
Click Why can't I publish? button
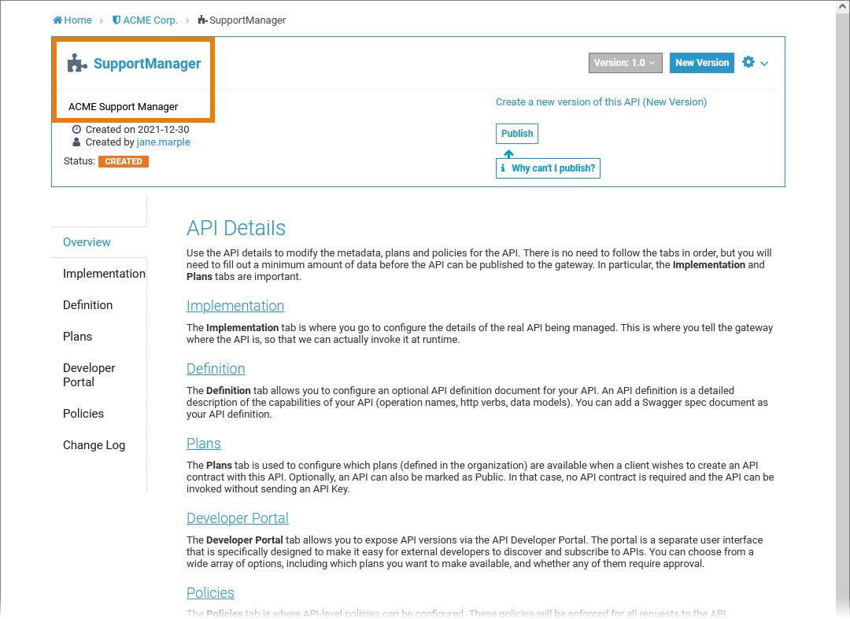548,168
